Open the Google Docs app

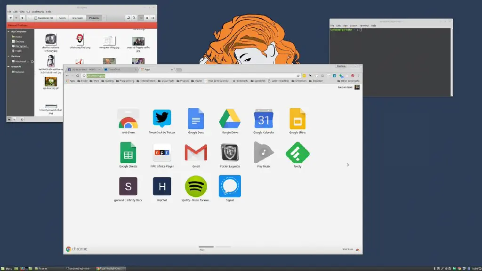click(x=196, y=121)
